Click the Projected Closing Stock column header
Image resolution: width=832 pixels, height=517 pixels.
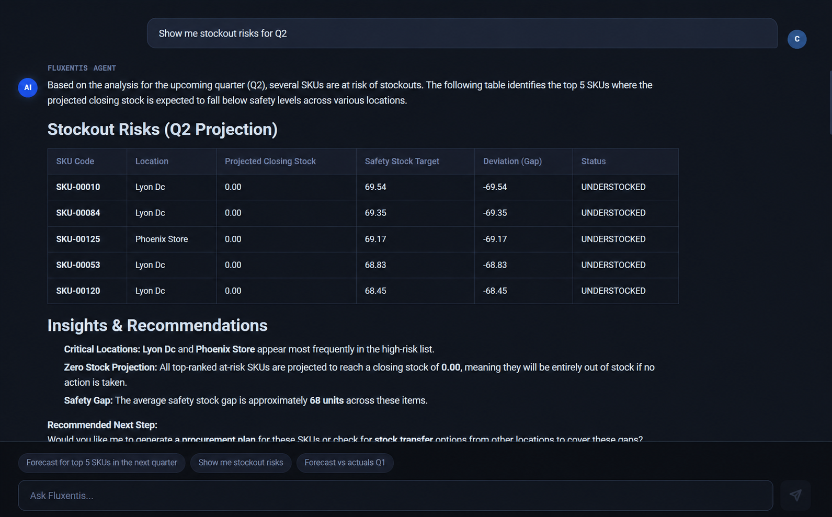click(270, 162)
